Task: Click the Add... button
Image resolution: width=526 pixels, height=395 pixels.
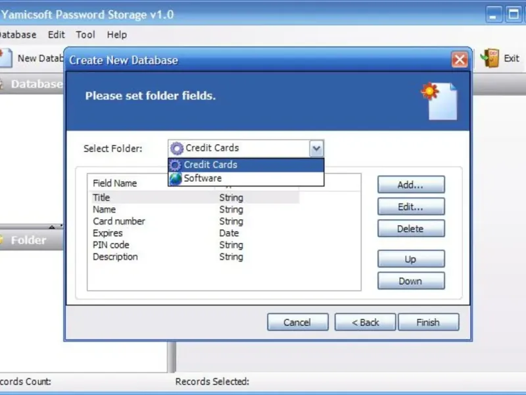Action: click(x=411, y=184)
